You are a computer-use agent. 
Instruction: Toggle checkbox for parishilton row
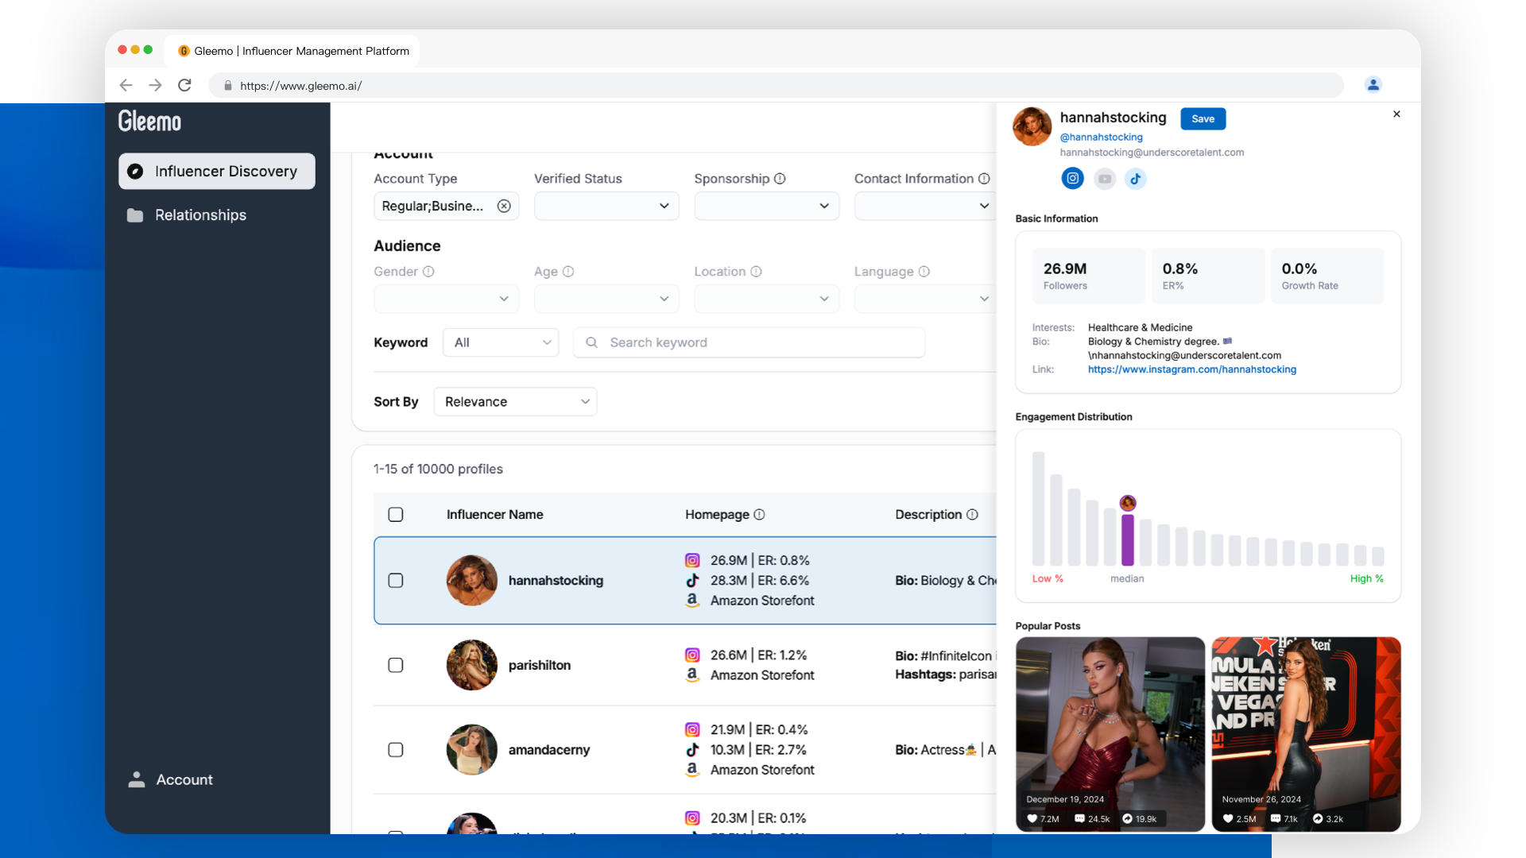(x=396, y=664)
